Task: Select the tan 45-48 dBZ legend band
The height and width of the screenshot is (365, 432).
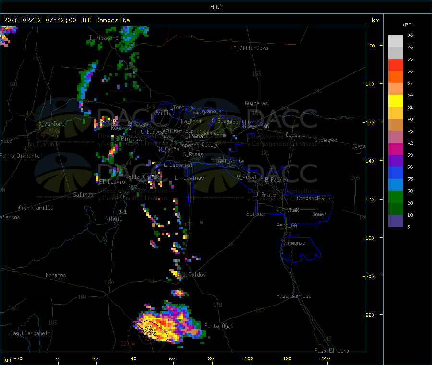Action: point(396,125)
